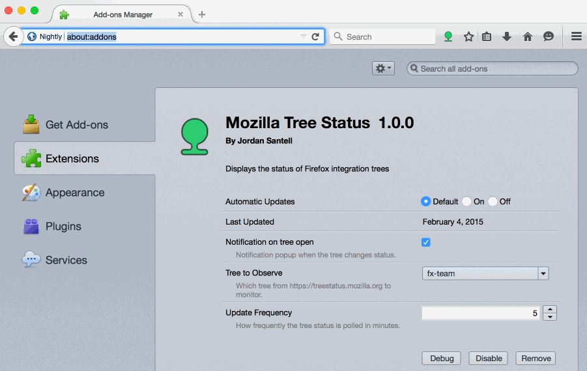Close the Add-ons Manager tab

(180, 14)
